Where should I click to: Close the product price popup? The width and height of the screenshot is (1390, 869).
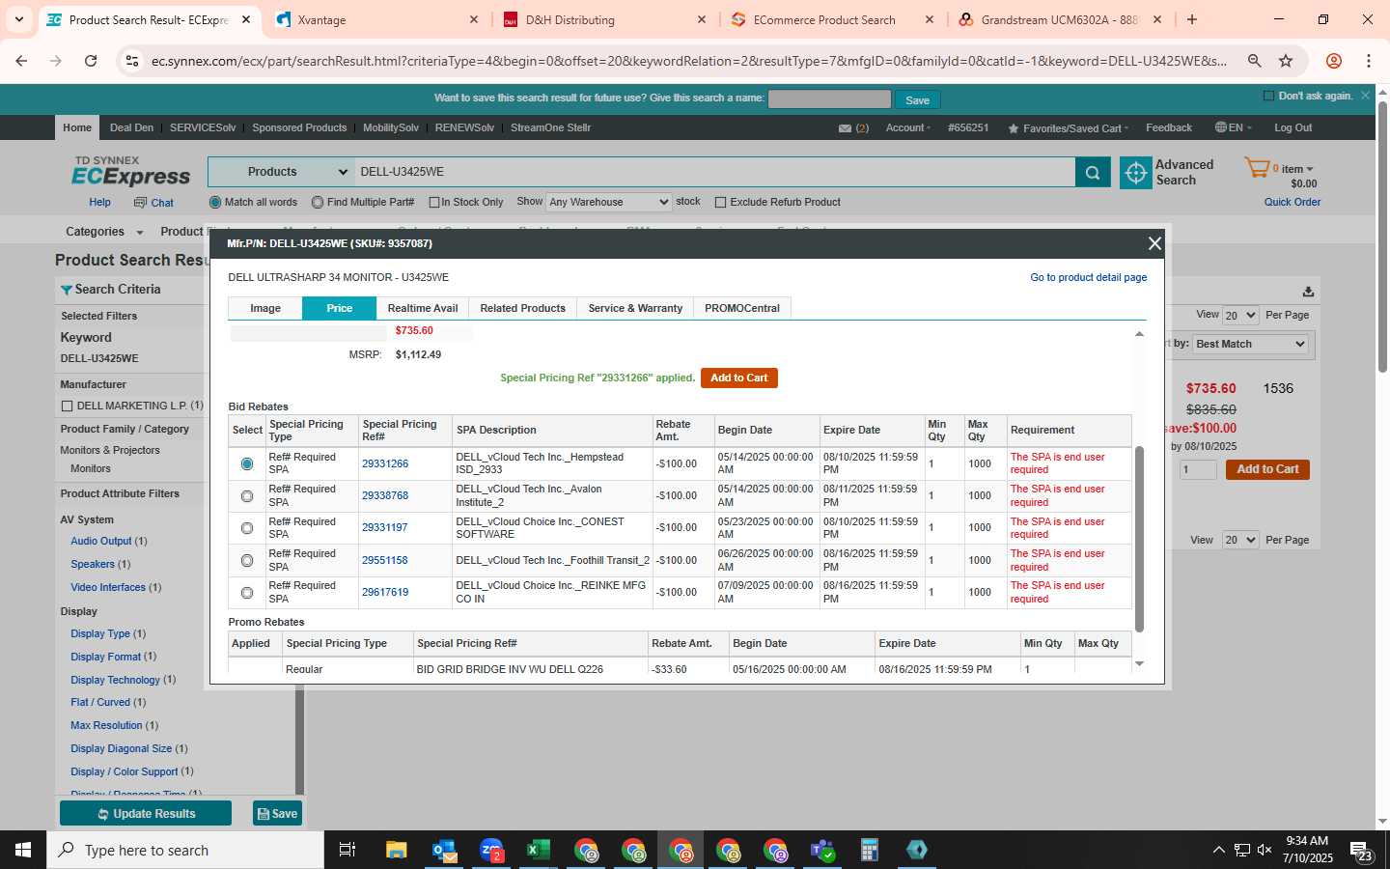[1154, 243]
